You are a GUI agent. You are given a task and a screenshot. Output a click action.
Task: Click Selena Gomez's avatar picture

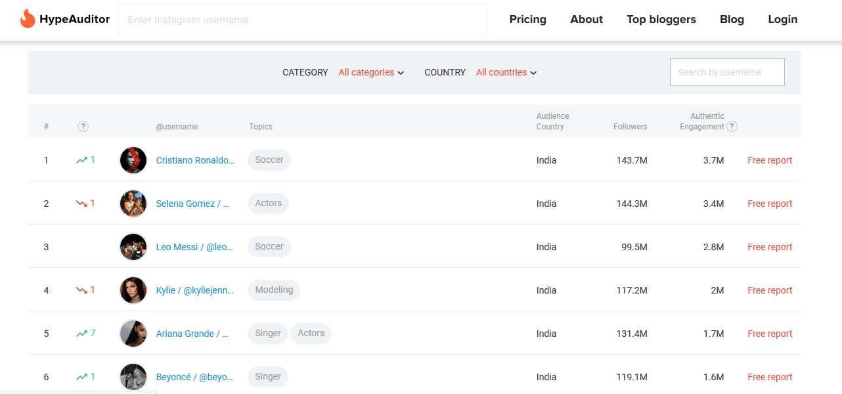tap(133, 204)
